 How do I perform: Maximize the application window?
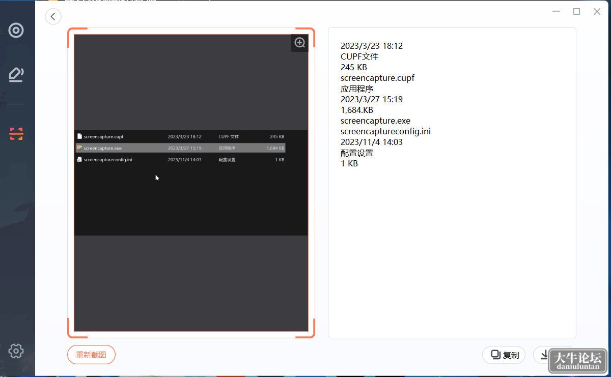576,11
